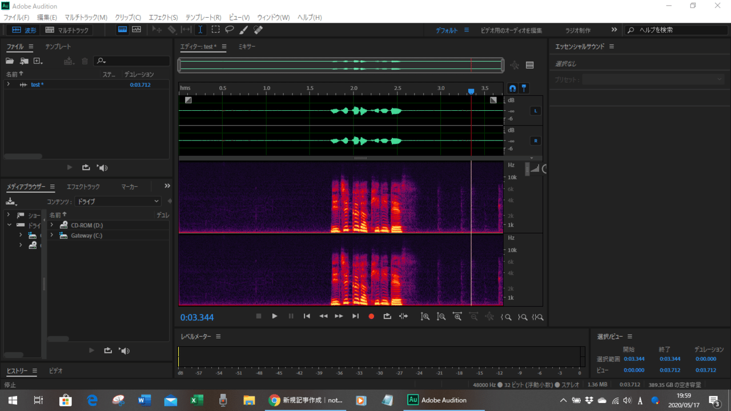Viewport: 731px width, 411px height.
Task: Move playhead to next with skip-forward button
Action: (355, 316)
